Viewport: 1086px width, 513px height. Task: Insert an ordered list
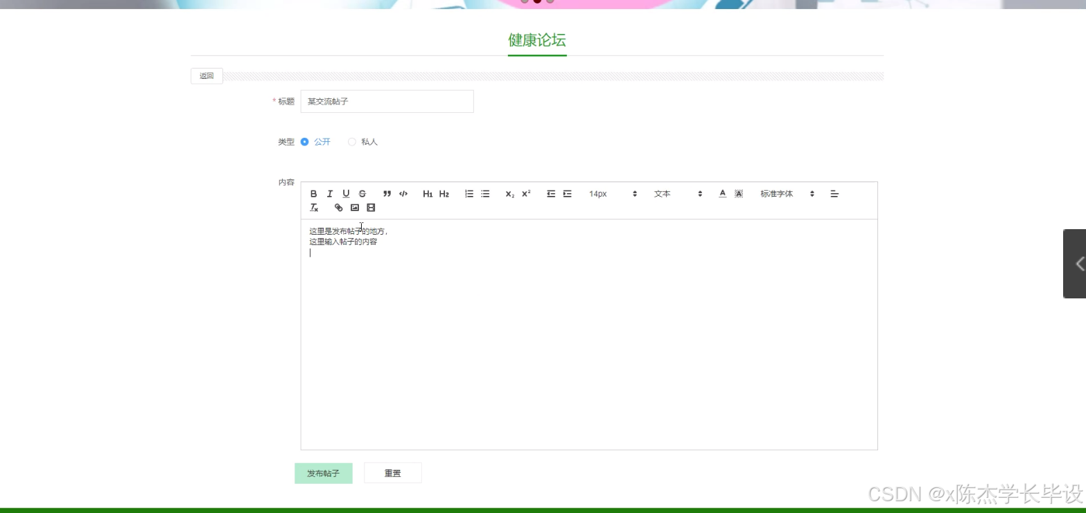point(468,193)
